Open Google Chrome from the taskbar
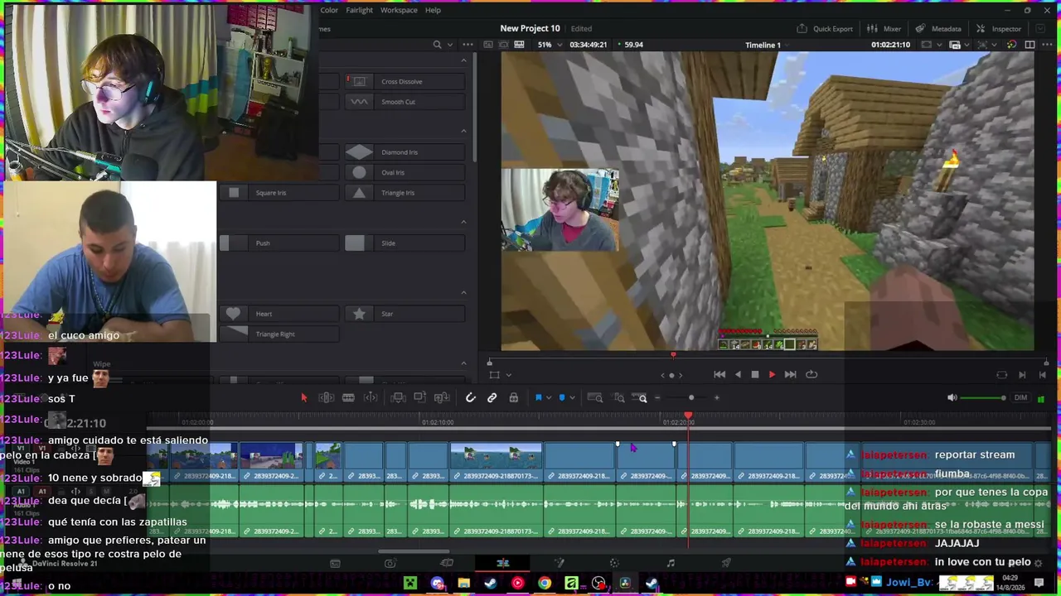 pos(545,584)
